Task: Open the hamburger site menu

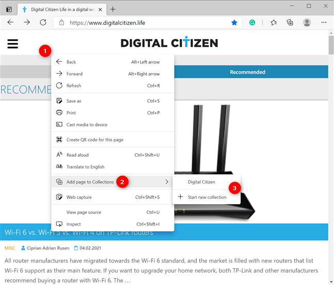Action: 13,44
